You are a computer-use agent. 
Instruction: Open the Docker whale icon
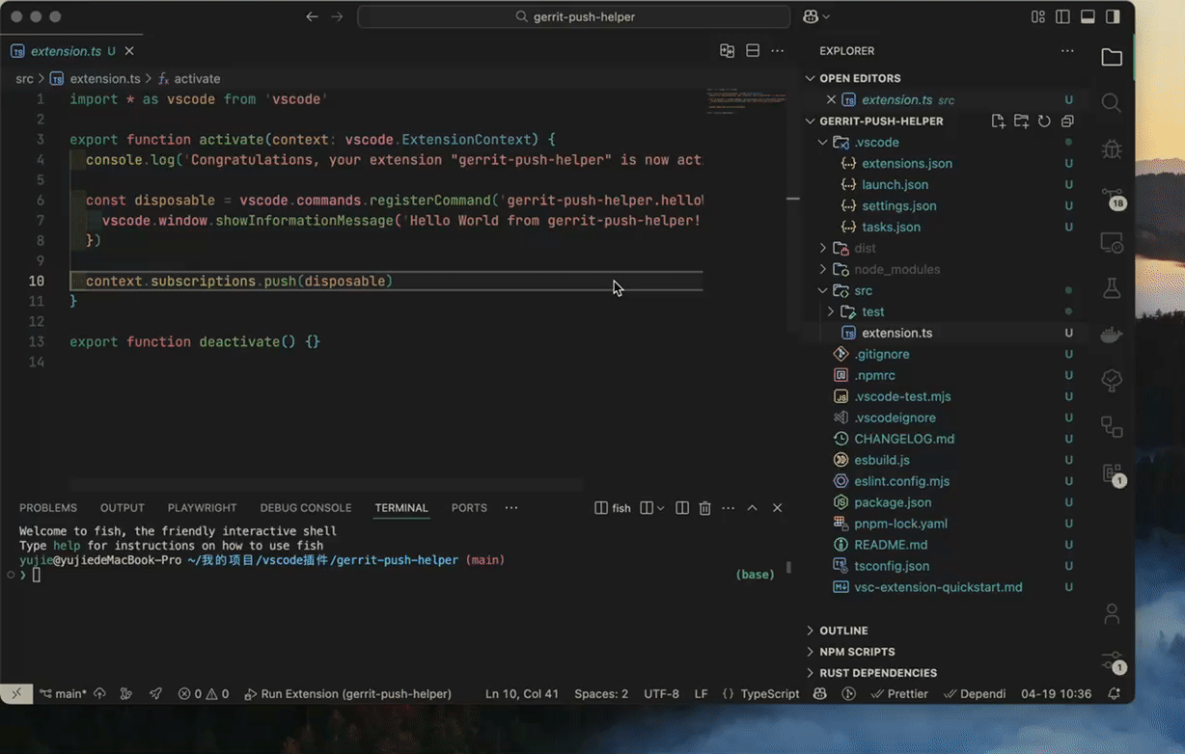point(1112,335)
